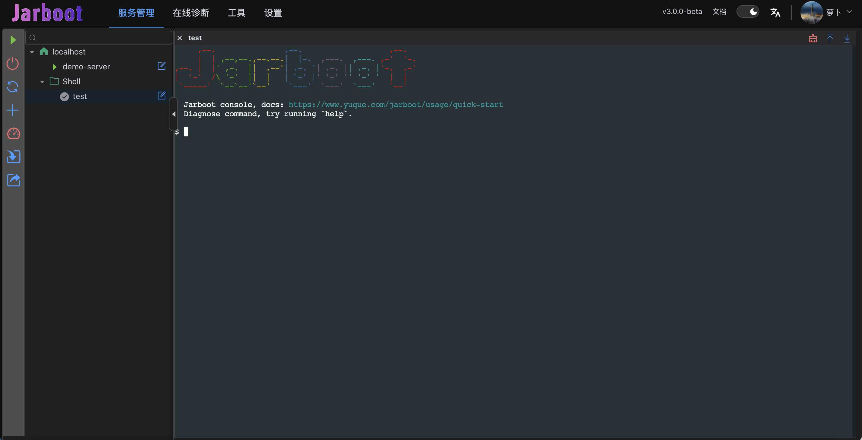This screenshot has width=862, height=440.
Task: Switch to the 在线诊断 tab
Action: pyautogui.click(x=191, y=13)
